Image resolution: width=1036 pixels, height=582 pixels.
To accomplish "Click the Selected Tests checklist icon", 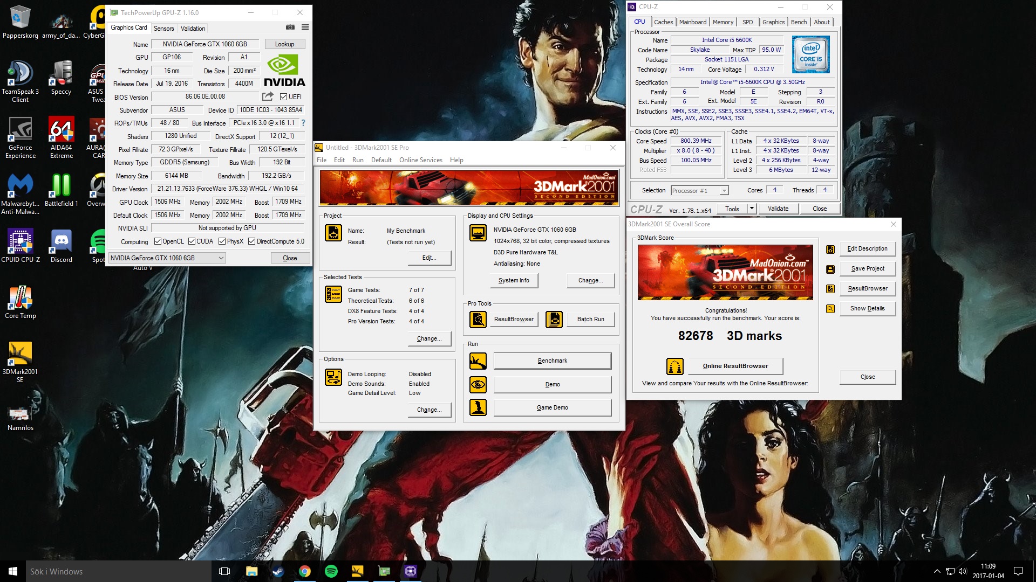I will coord(333,294).
